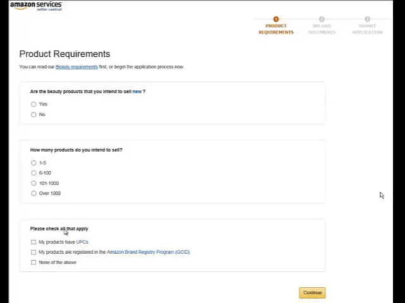This screenshot has height=303, width=405.
Task: Open the Beauty requirements link
Action: click(77, 67)
